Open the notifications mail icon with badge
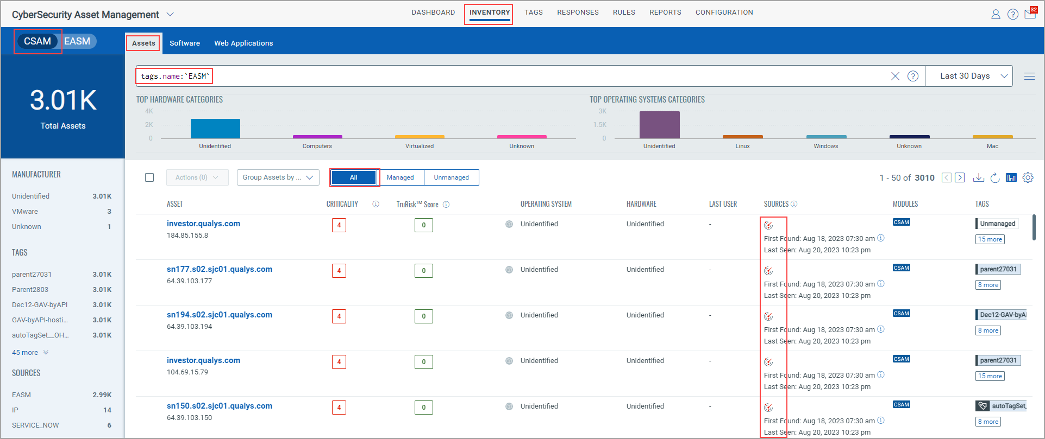The image size is (1045, 439). 1030,14
